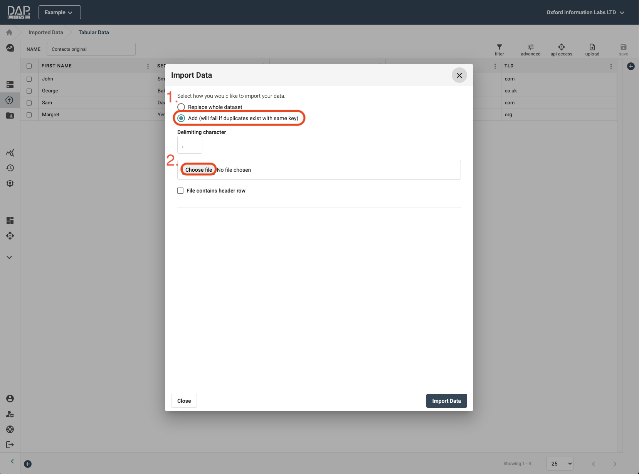The image size is (639, 474).
Task: Click the add column plus icon
Action: (x=631, y=66)
